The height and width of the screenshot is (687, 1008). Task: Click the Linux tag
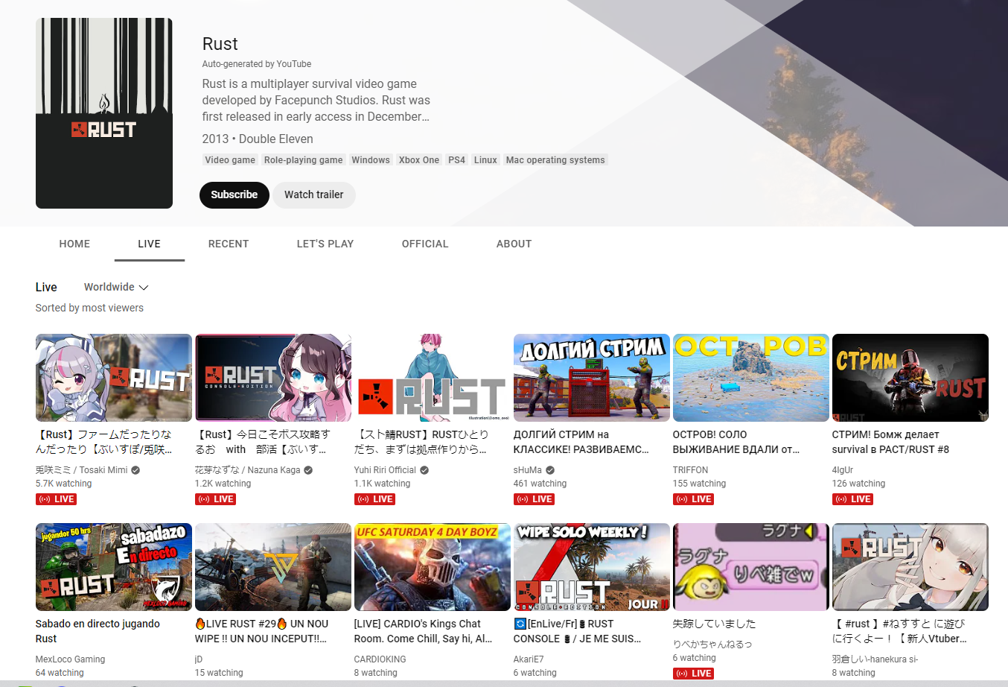point(485,159)
